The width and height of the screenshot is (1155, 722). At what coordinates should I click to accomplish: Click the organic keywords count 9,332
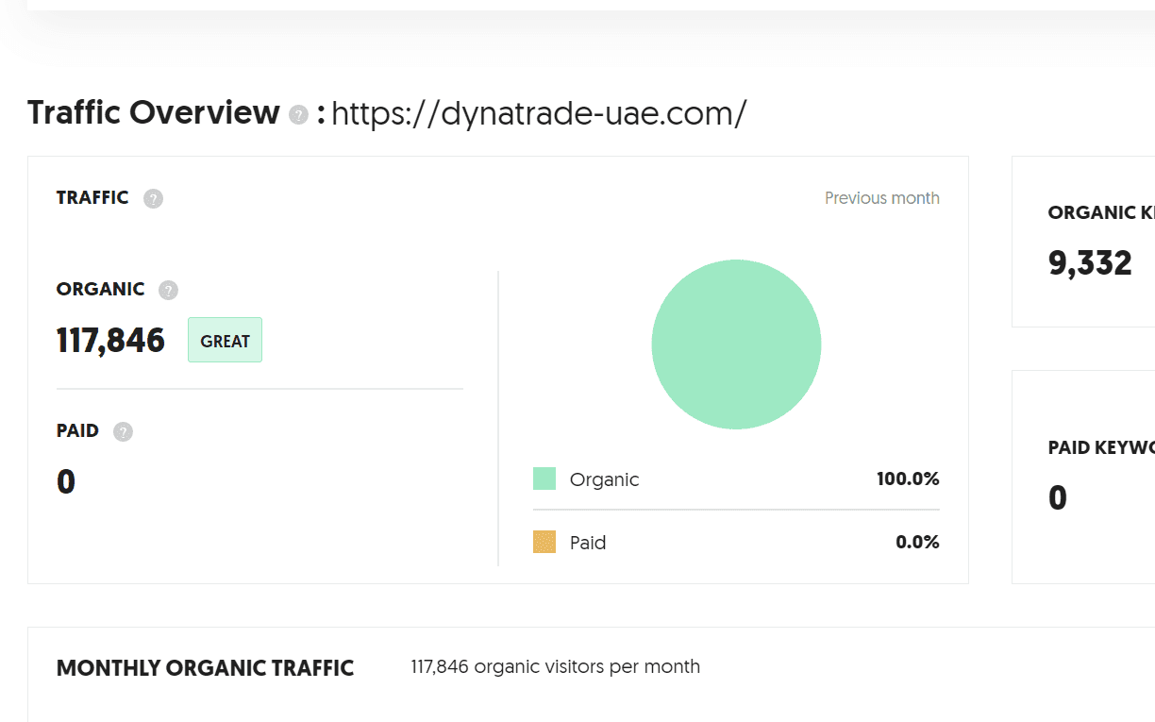(1090, 263)
